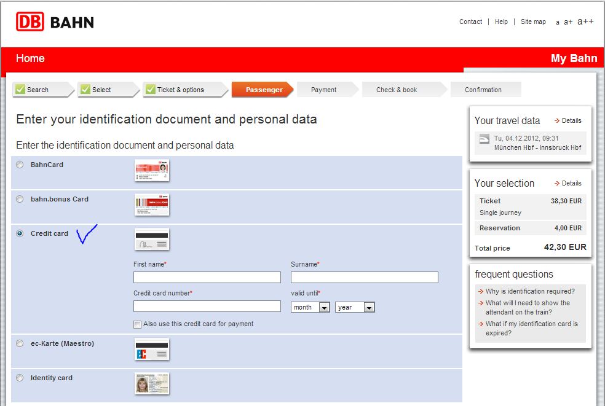Click the train icon in travel data
Screen dimensions: 605x406
(484, 139)
